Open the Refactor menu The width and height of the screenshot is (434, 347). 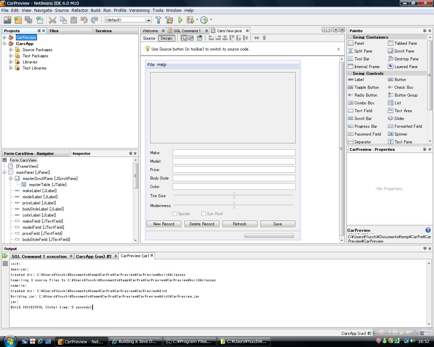(80, 10)
